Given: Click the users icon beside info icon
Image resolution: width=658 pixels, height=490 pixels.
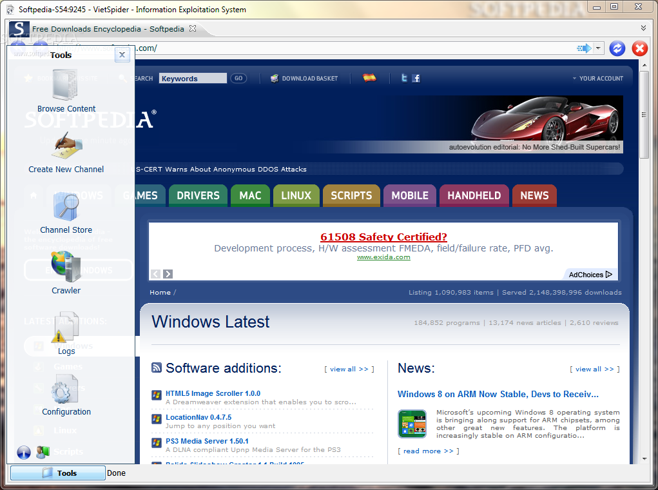Looking at the screenshot, I should (x=43, y=452).
